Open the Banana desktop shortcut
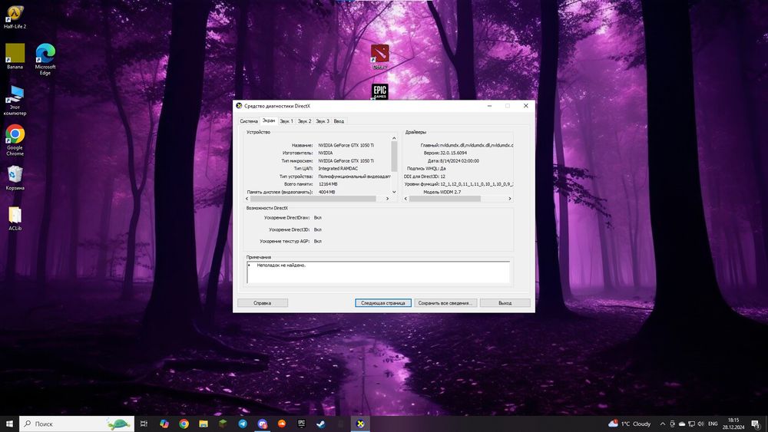768x432 pixels. (15, 56)
